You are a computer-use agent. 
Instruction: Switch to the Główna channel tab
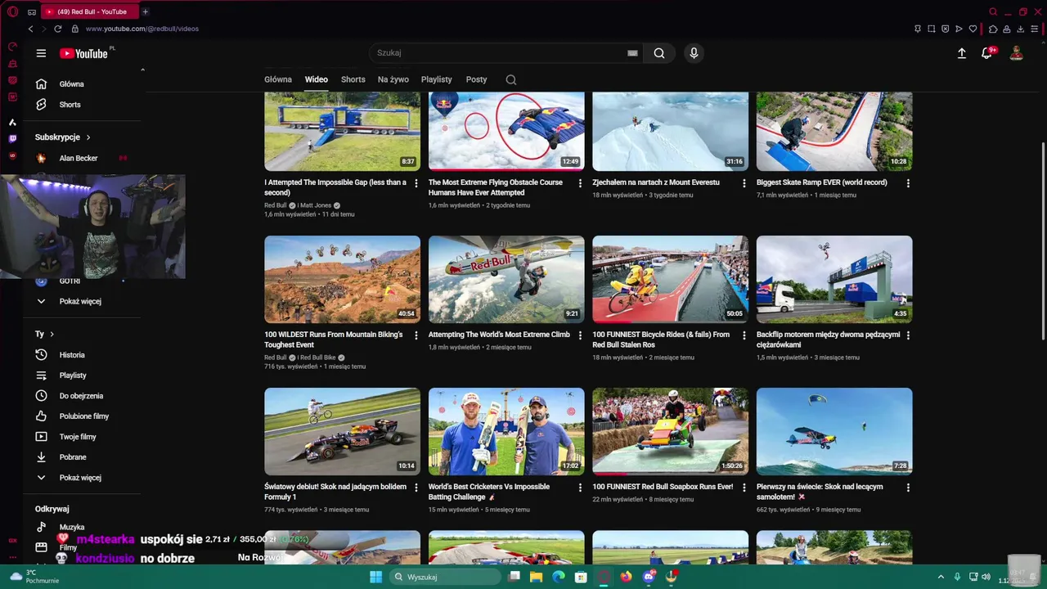pos(278,79)
